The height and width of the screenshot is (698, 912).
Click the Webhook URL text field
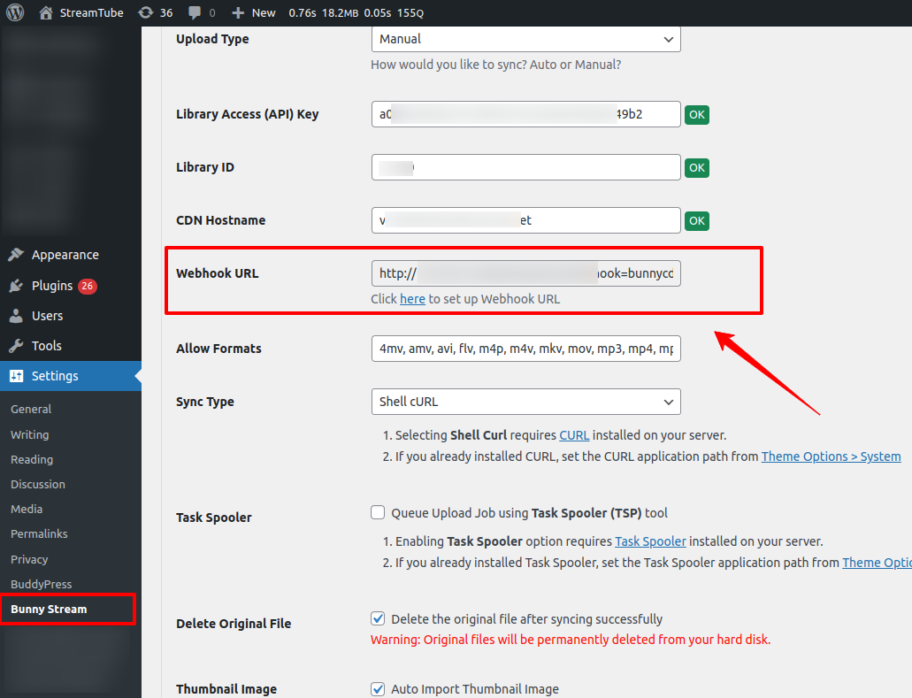tap(525, 273)
